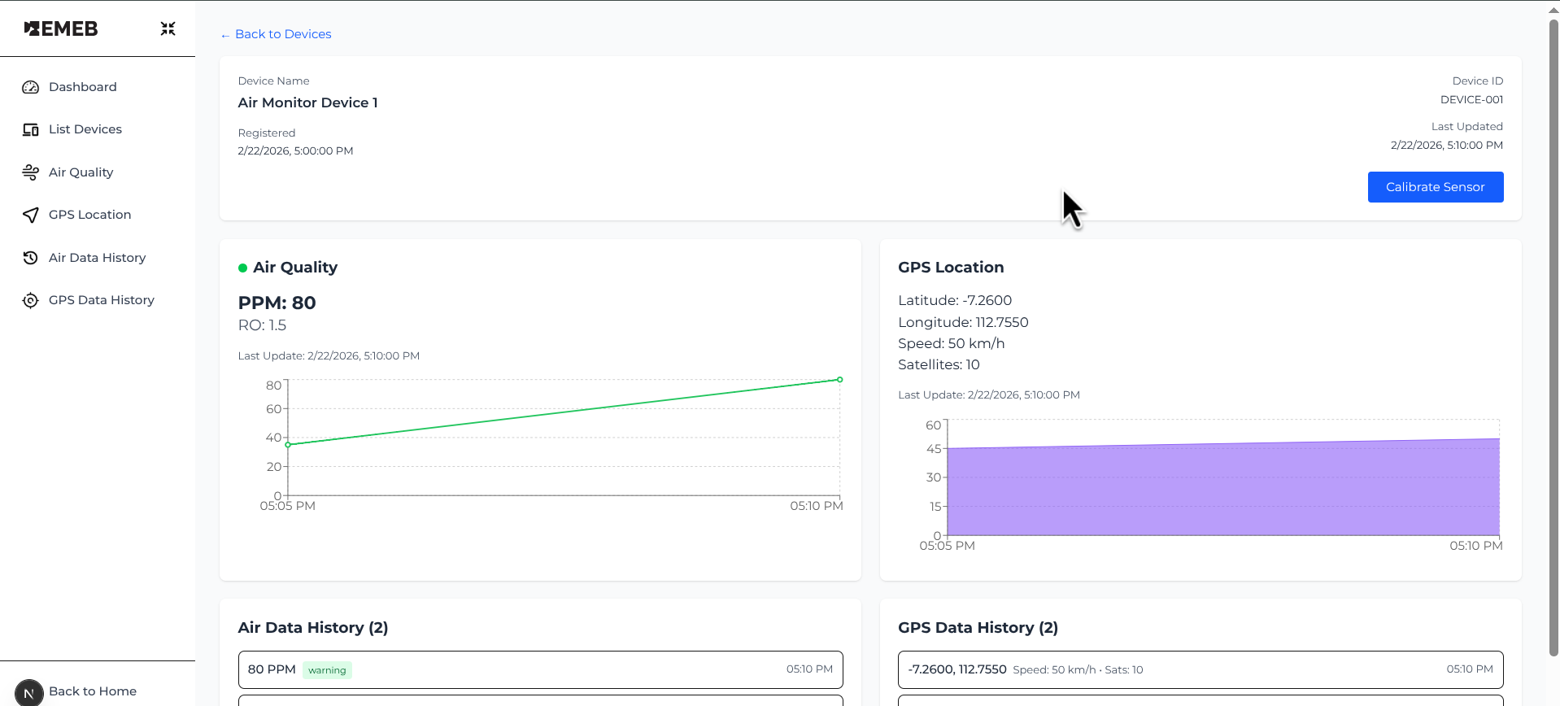Click the Calibrate Sensor button
The image size is (1560, 706).
coord(1435,187)
